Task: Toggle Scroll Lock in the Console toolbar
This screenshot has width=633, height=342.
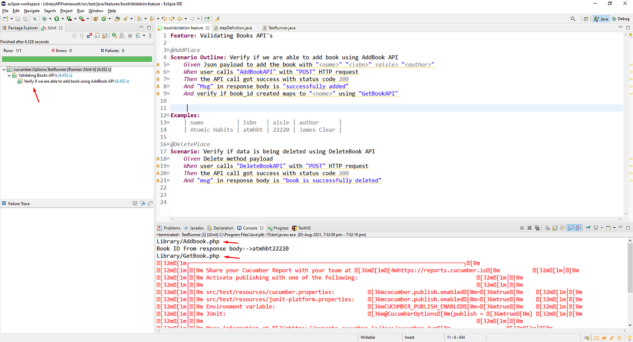Action: tap(555, 228)
